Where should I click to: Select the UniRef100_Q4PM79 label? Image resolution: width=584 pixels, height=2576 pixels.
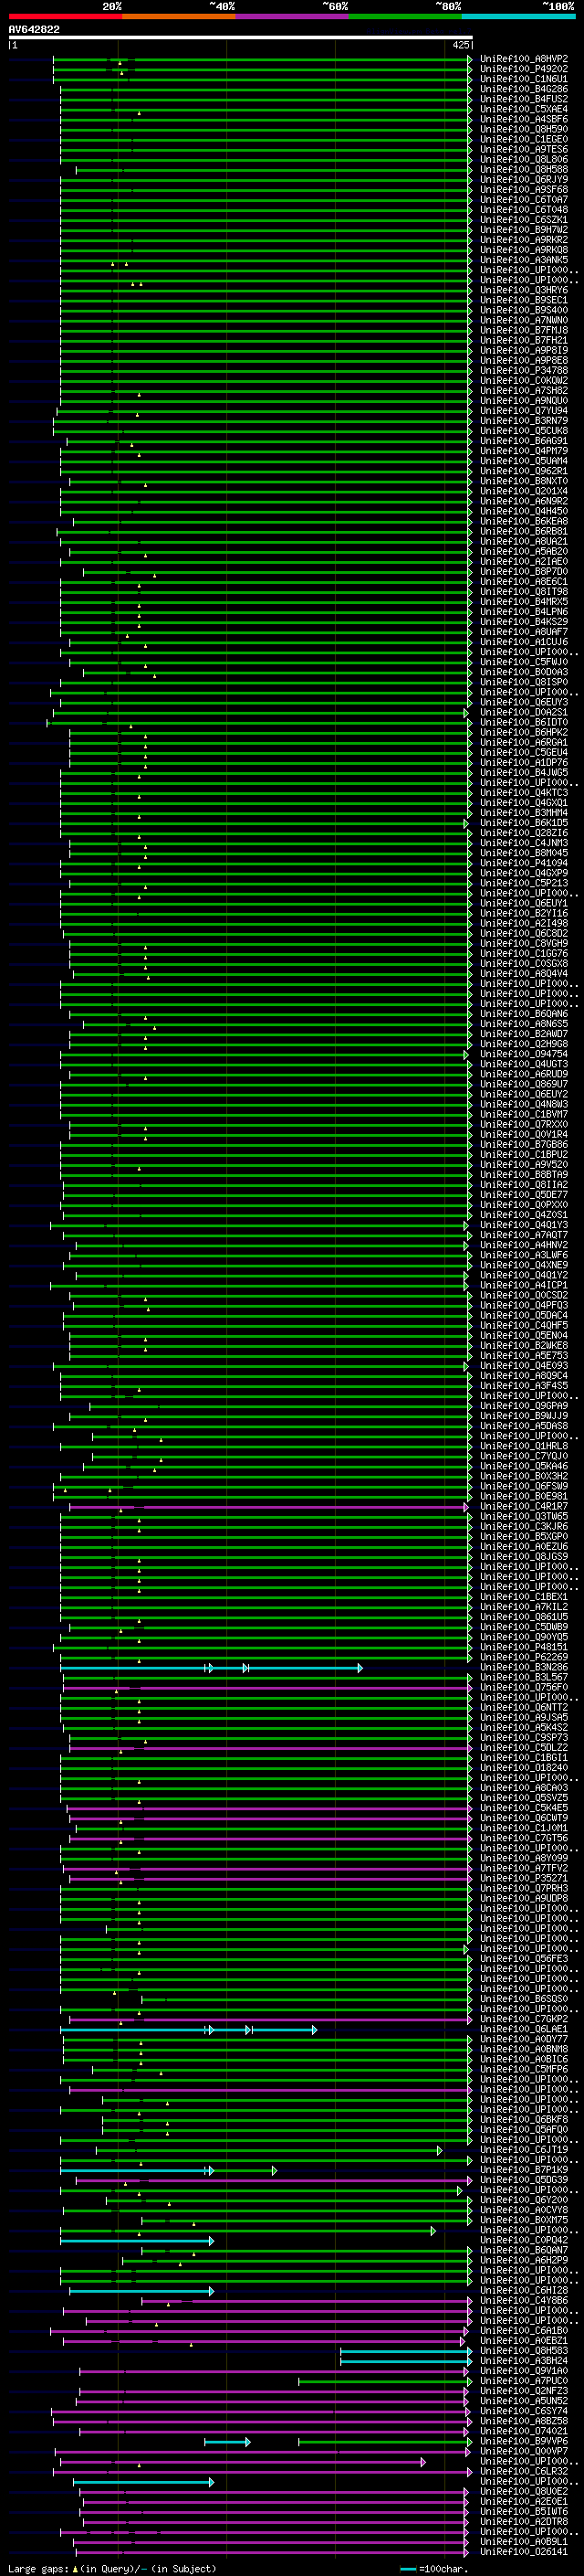click(x=523, y=451)
